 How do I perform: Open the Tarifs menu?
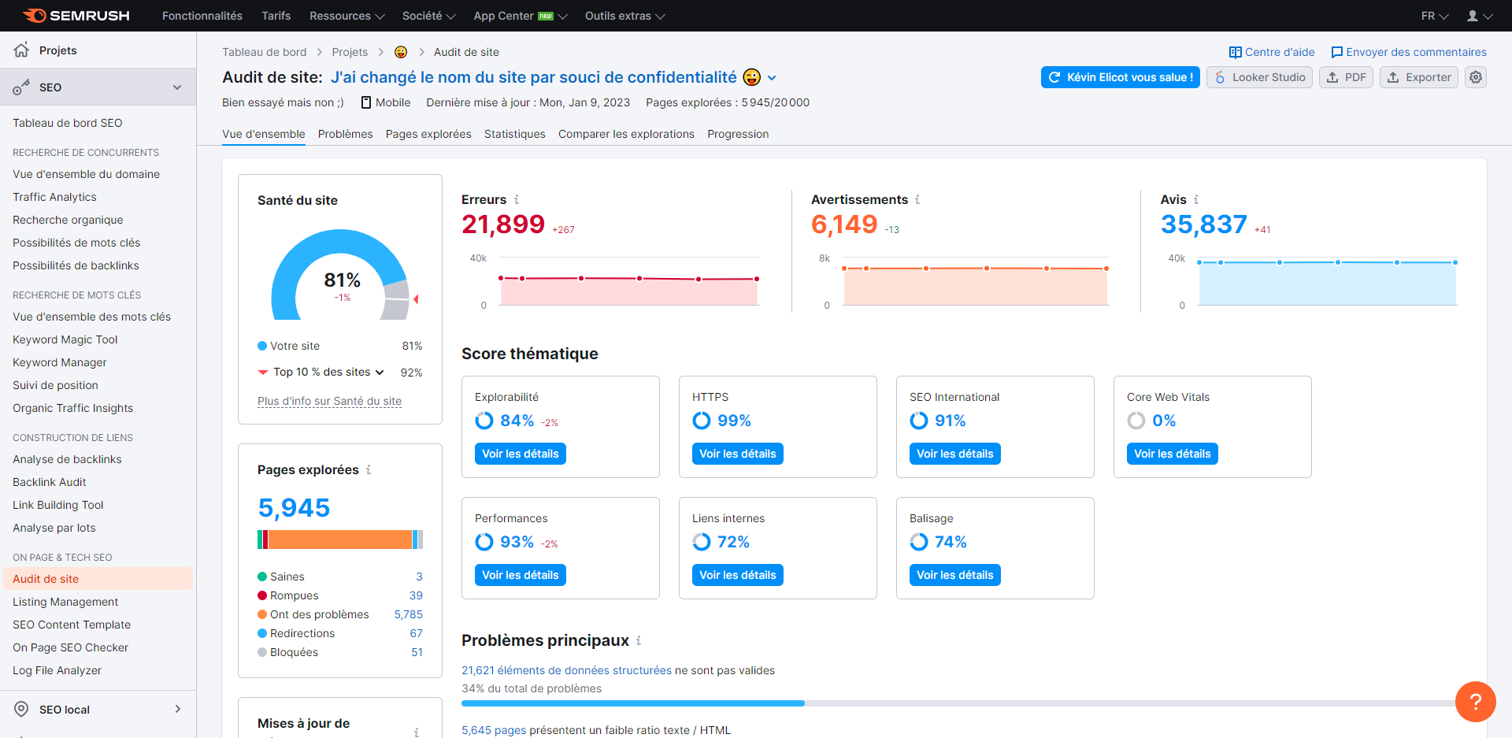click(x=276, y=15)
